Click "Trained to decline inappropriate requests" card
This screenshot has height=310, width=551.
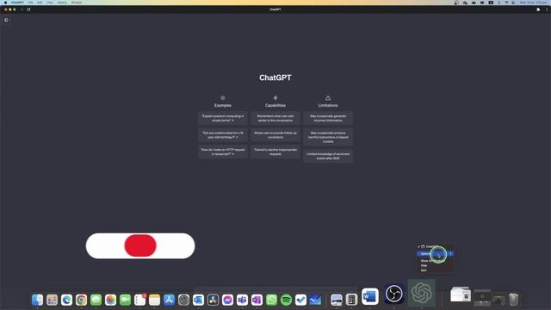[275, 152]
